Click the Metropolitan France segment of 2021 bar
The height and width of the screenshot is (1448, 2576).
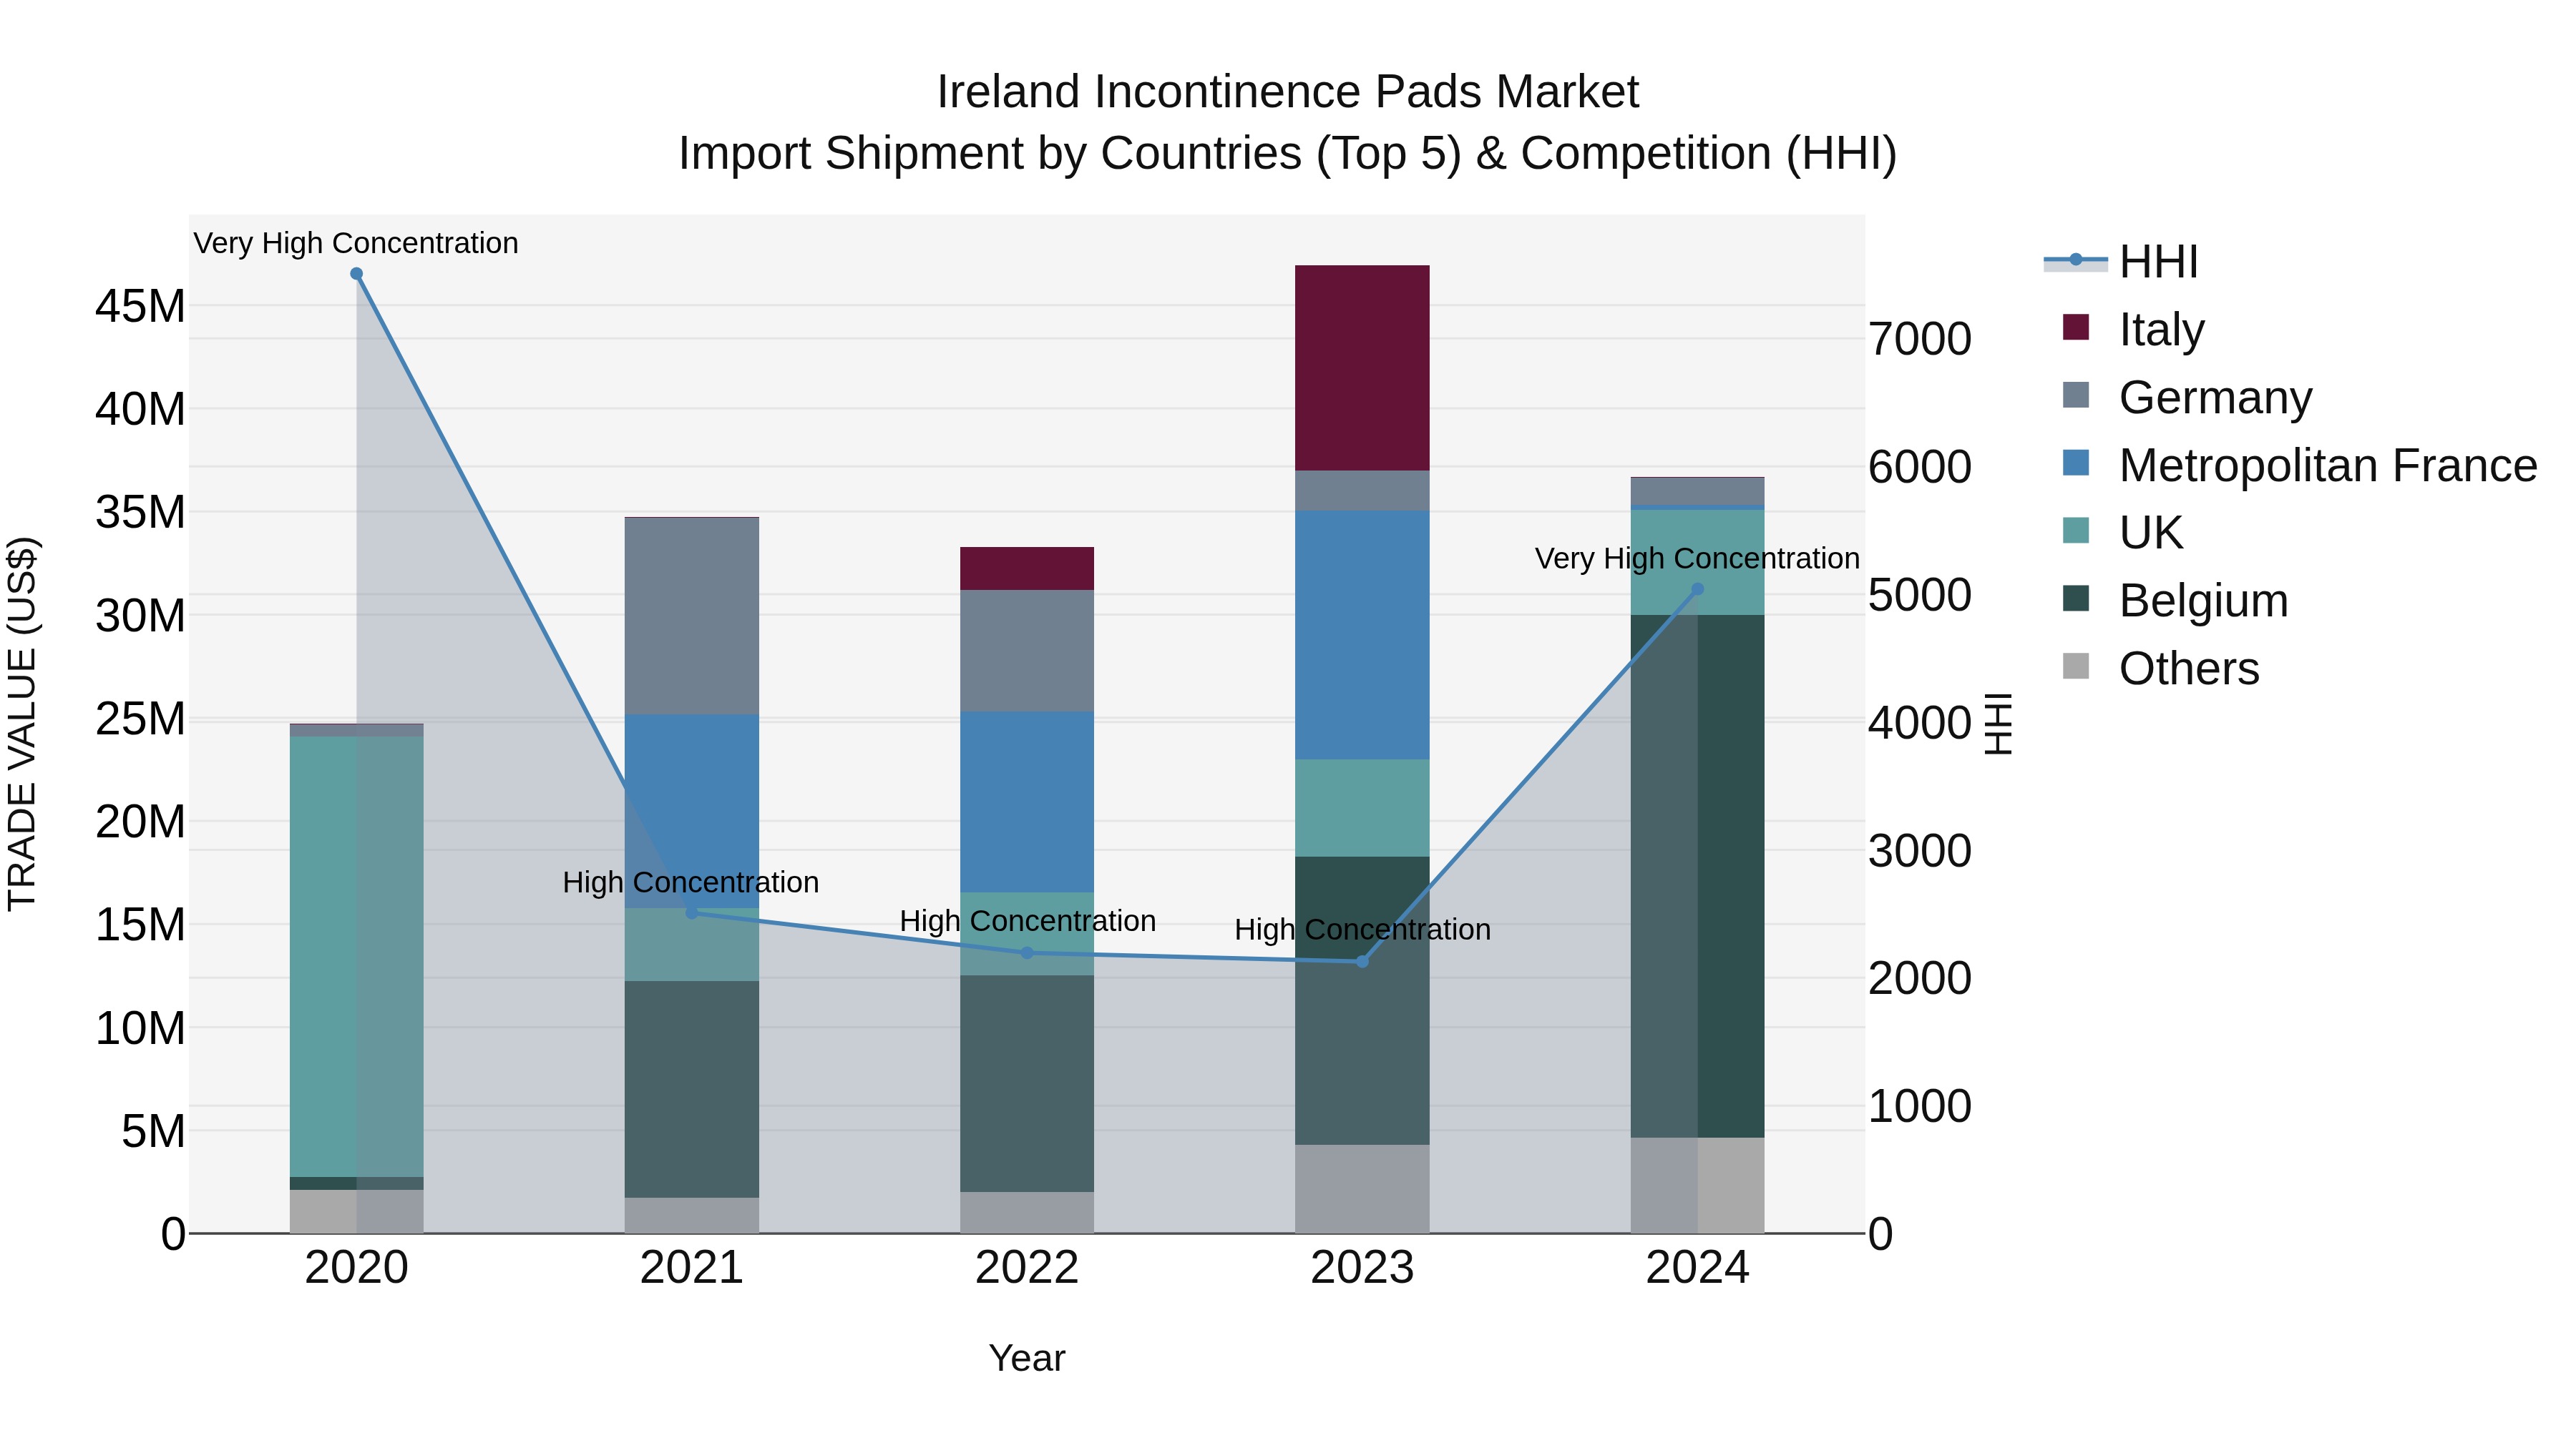coord(692,812)
